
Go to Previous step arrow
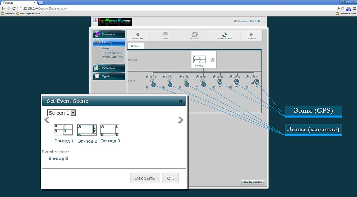[x=137, y=35]
